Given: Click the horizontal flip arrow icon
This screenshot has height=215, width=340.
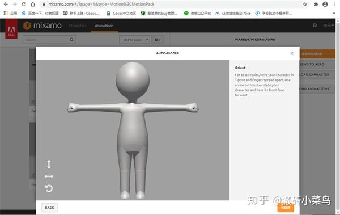Looking at the screenshot, I should [49, 176].
